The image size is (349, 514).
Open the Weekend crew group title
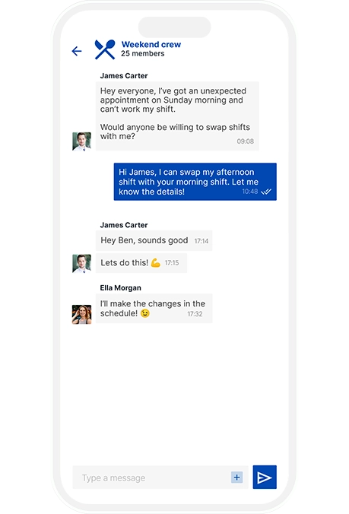(x=151, y=44)
